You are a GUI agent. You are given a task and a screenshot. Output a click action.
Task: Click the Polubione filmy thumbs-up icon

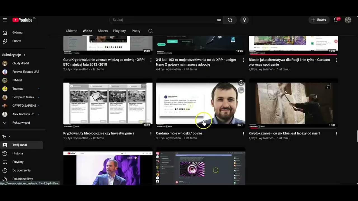(x=5, y=179)
